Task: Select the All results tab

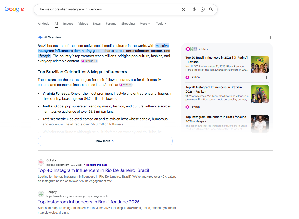Action: pos(56,24)
